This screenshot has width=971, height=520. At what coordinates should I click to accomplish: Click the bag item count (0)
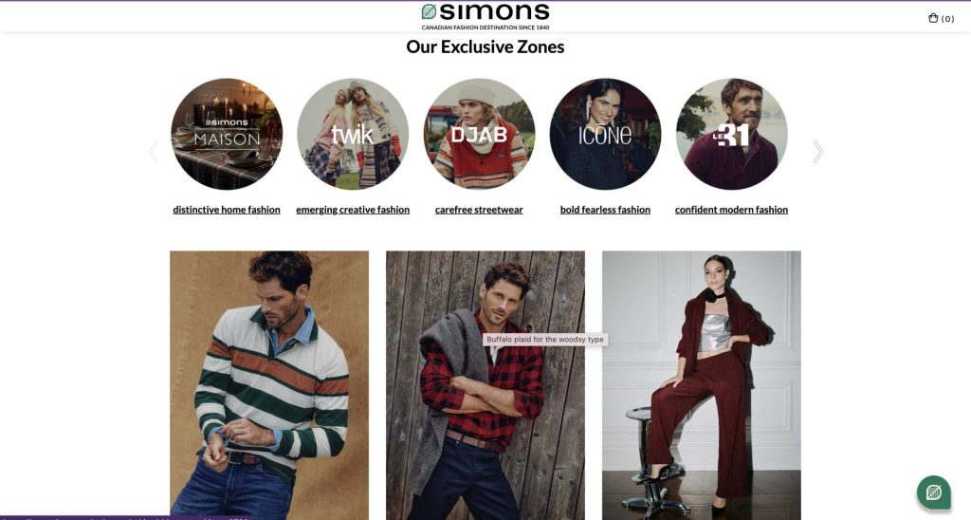point(947,19)
